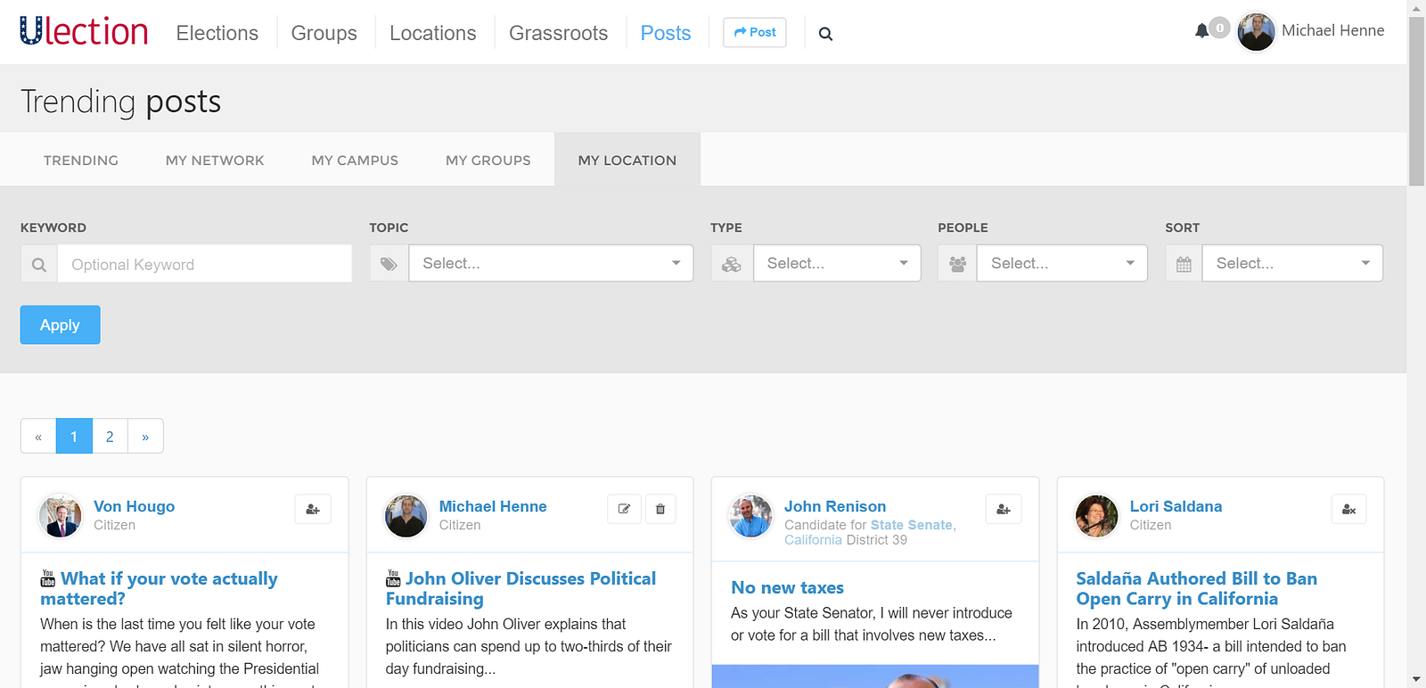This screenshot has height=688, width=1426.
Task: Click the Ulection logo
Action: point(84,31)
